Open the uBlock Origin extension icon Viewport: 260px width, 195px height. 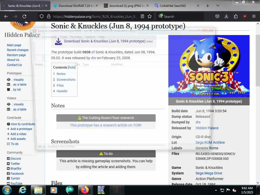pyautogui.click(x=245, y=17)
